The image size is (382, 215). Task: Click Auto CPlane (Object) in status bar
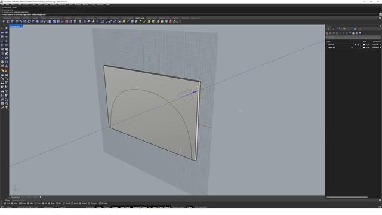tap(161, 207)
